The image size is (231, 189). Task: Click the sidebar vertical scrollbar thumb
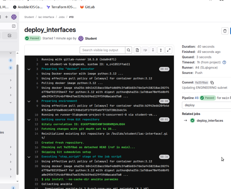pos(17,120)
